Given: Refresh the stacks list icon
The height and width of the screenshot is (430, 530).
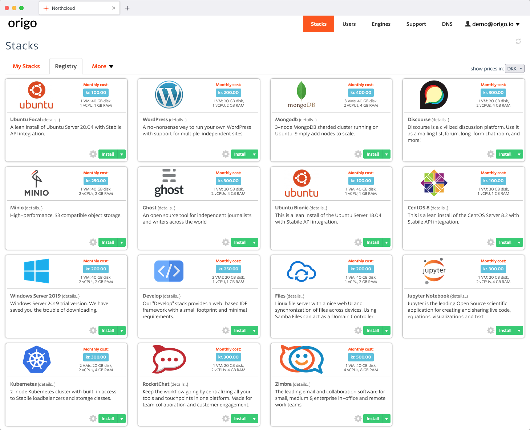Looking at the screenshot, I should (518, 41).
